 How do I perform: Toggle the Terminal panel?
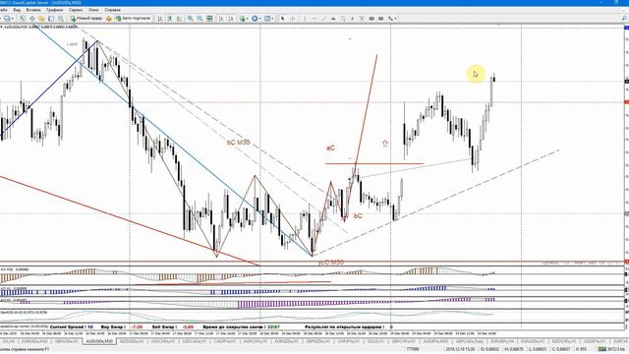click(x=51, y=19)
